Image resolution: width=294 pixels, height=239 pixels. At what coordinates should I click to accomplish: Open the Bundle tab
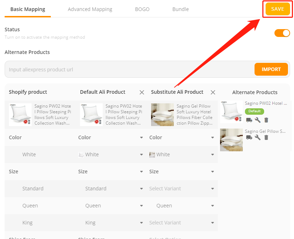coord(180,9)
